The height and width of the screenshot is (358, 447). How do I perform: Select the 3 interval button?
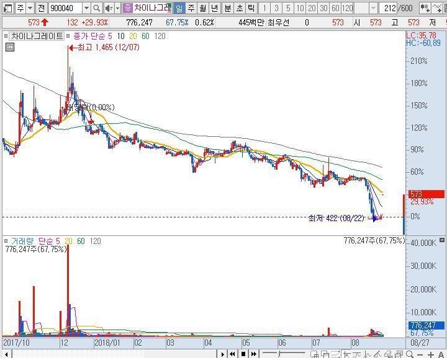(x=276, y=8)
